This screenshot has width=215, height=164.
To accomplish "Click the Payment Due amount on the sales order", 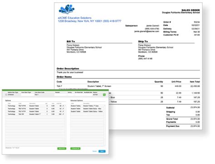I will coord(195,126).
